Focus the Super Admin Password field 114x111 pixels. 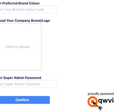point(29,84)
